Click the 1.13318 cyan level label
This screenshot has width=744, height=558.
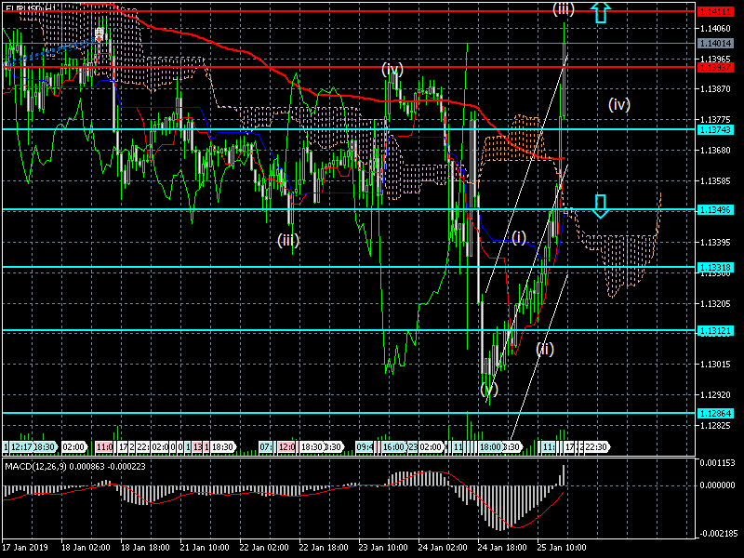click(x=716, y=268)
